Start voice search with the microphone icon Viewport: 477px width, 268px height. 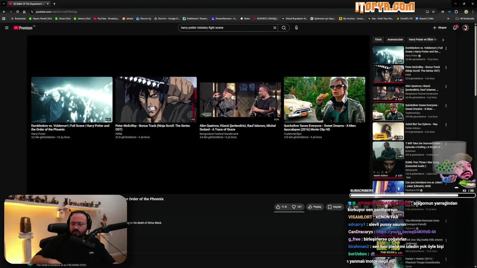pos(296,28)
